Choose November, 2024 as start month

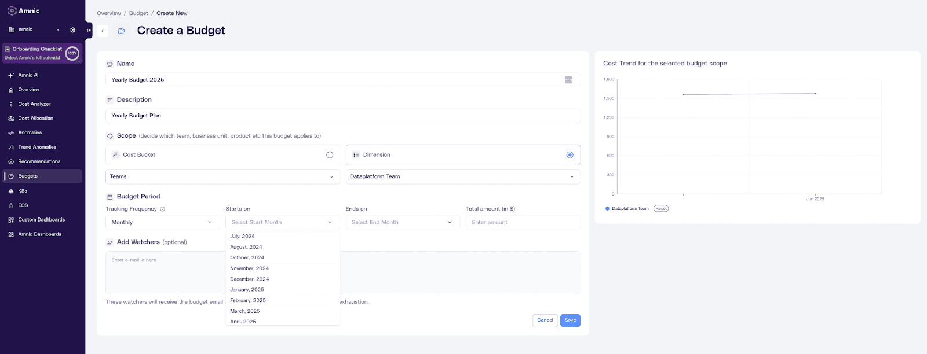[x=282, y=268]
